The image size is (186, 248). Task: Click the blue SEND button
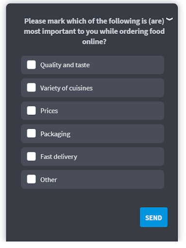[x=153, y=217]
